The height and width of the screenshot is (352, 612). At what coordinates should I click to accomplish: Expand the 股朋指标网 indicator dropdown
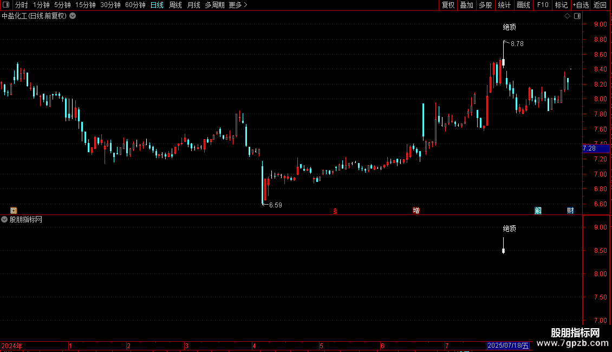[x=4, y=220]
